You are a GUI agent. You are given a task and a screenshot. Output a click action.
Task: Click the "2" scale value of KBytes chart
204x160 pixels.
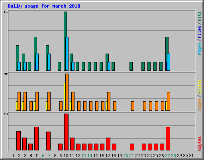6,114
